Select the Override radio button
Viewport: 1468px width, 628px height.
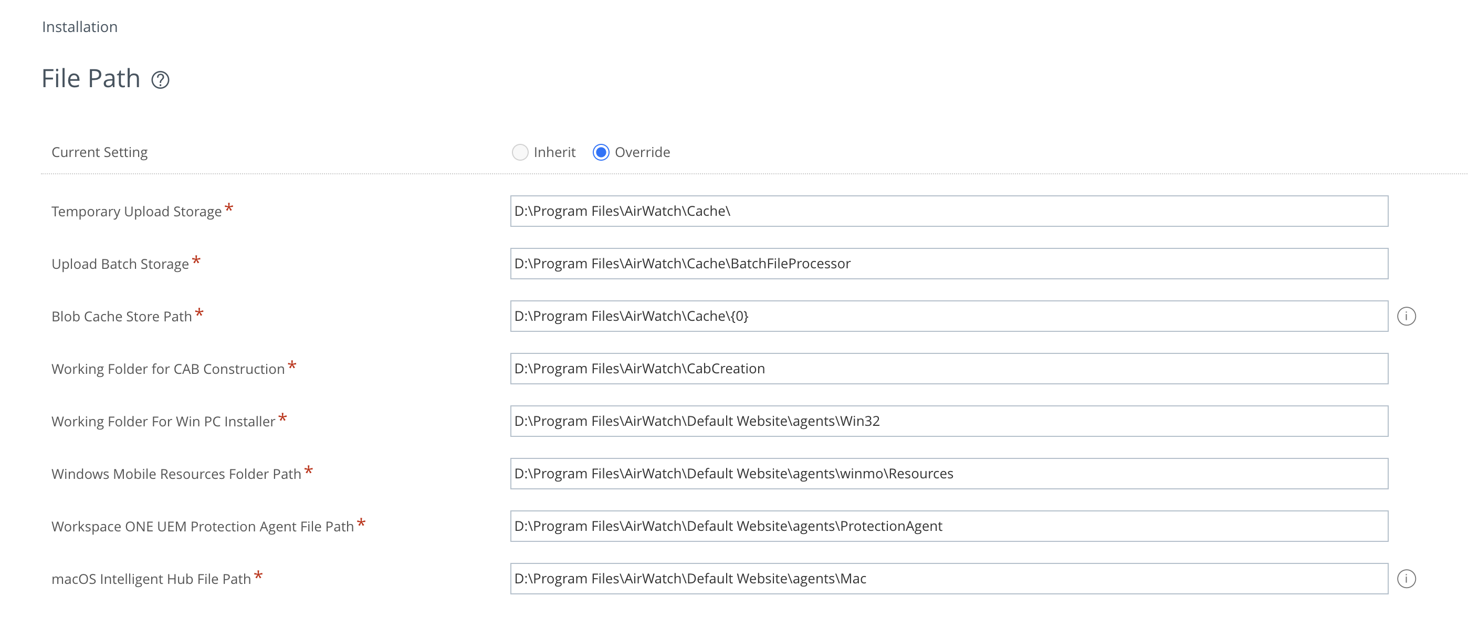[601, 152]
